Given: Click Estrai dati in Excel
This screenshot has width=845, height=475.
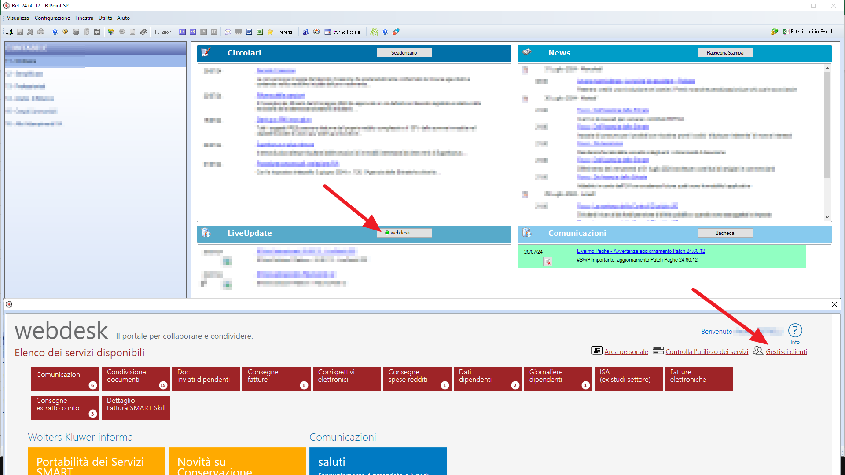Looking at the screenshot, I should [807, 32].
